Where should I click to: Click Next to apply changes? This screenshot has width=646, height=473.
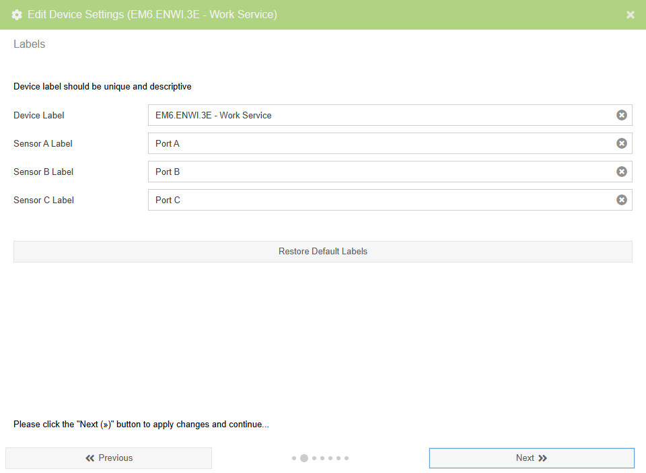(x=532, y=458)
